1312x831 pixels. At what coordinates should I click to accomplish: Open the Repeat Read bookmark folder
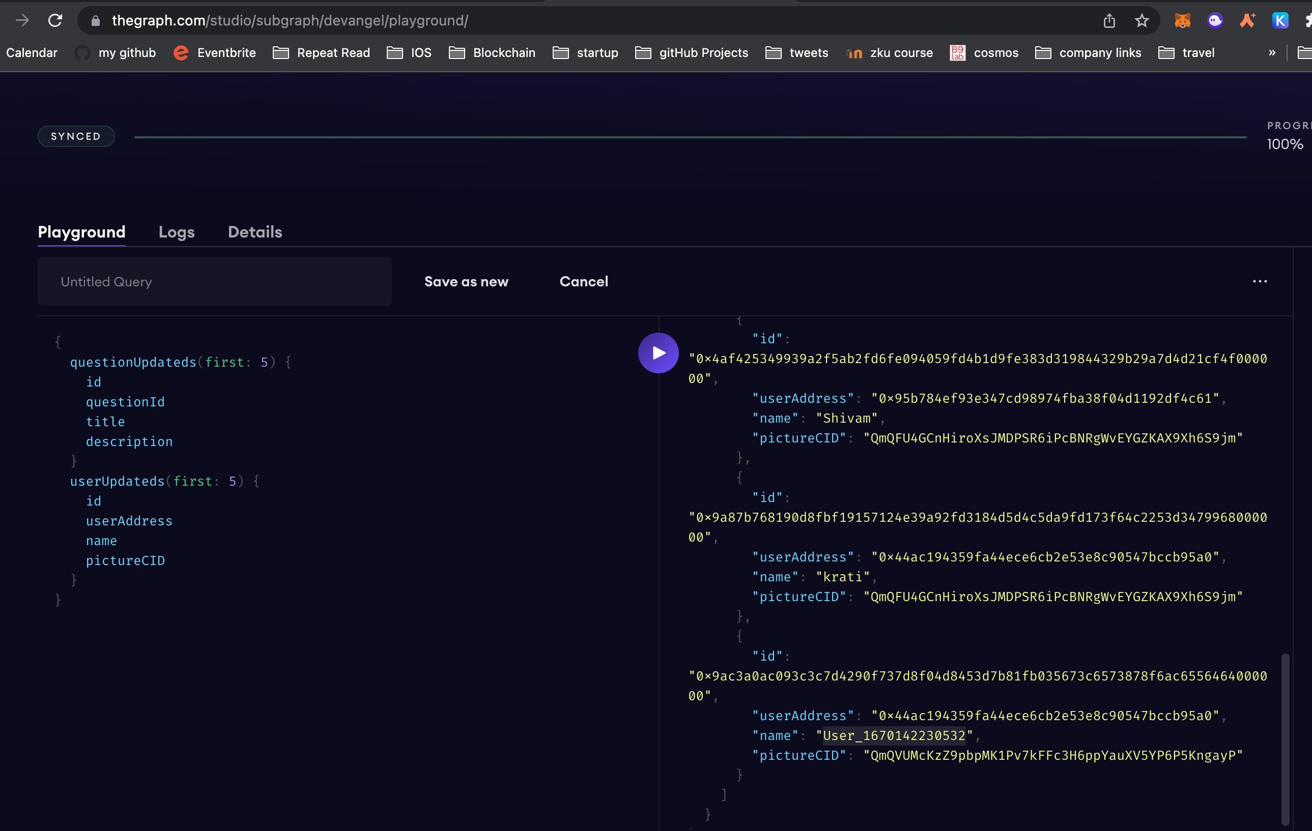coord(322,53)
